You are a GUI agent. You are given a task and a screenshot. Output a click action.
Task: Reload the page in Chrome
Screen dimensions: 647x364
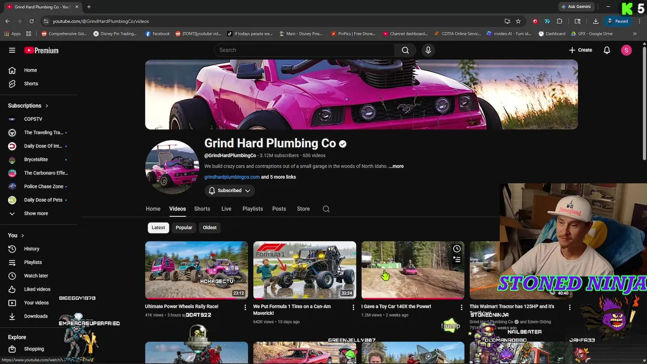[x=31, y=21]
